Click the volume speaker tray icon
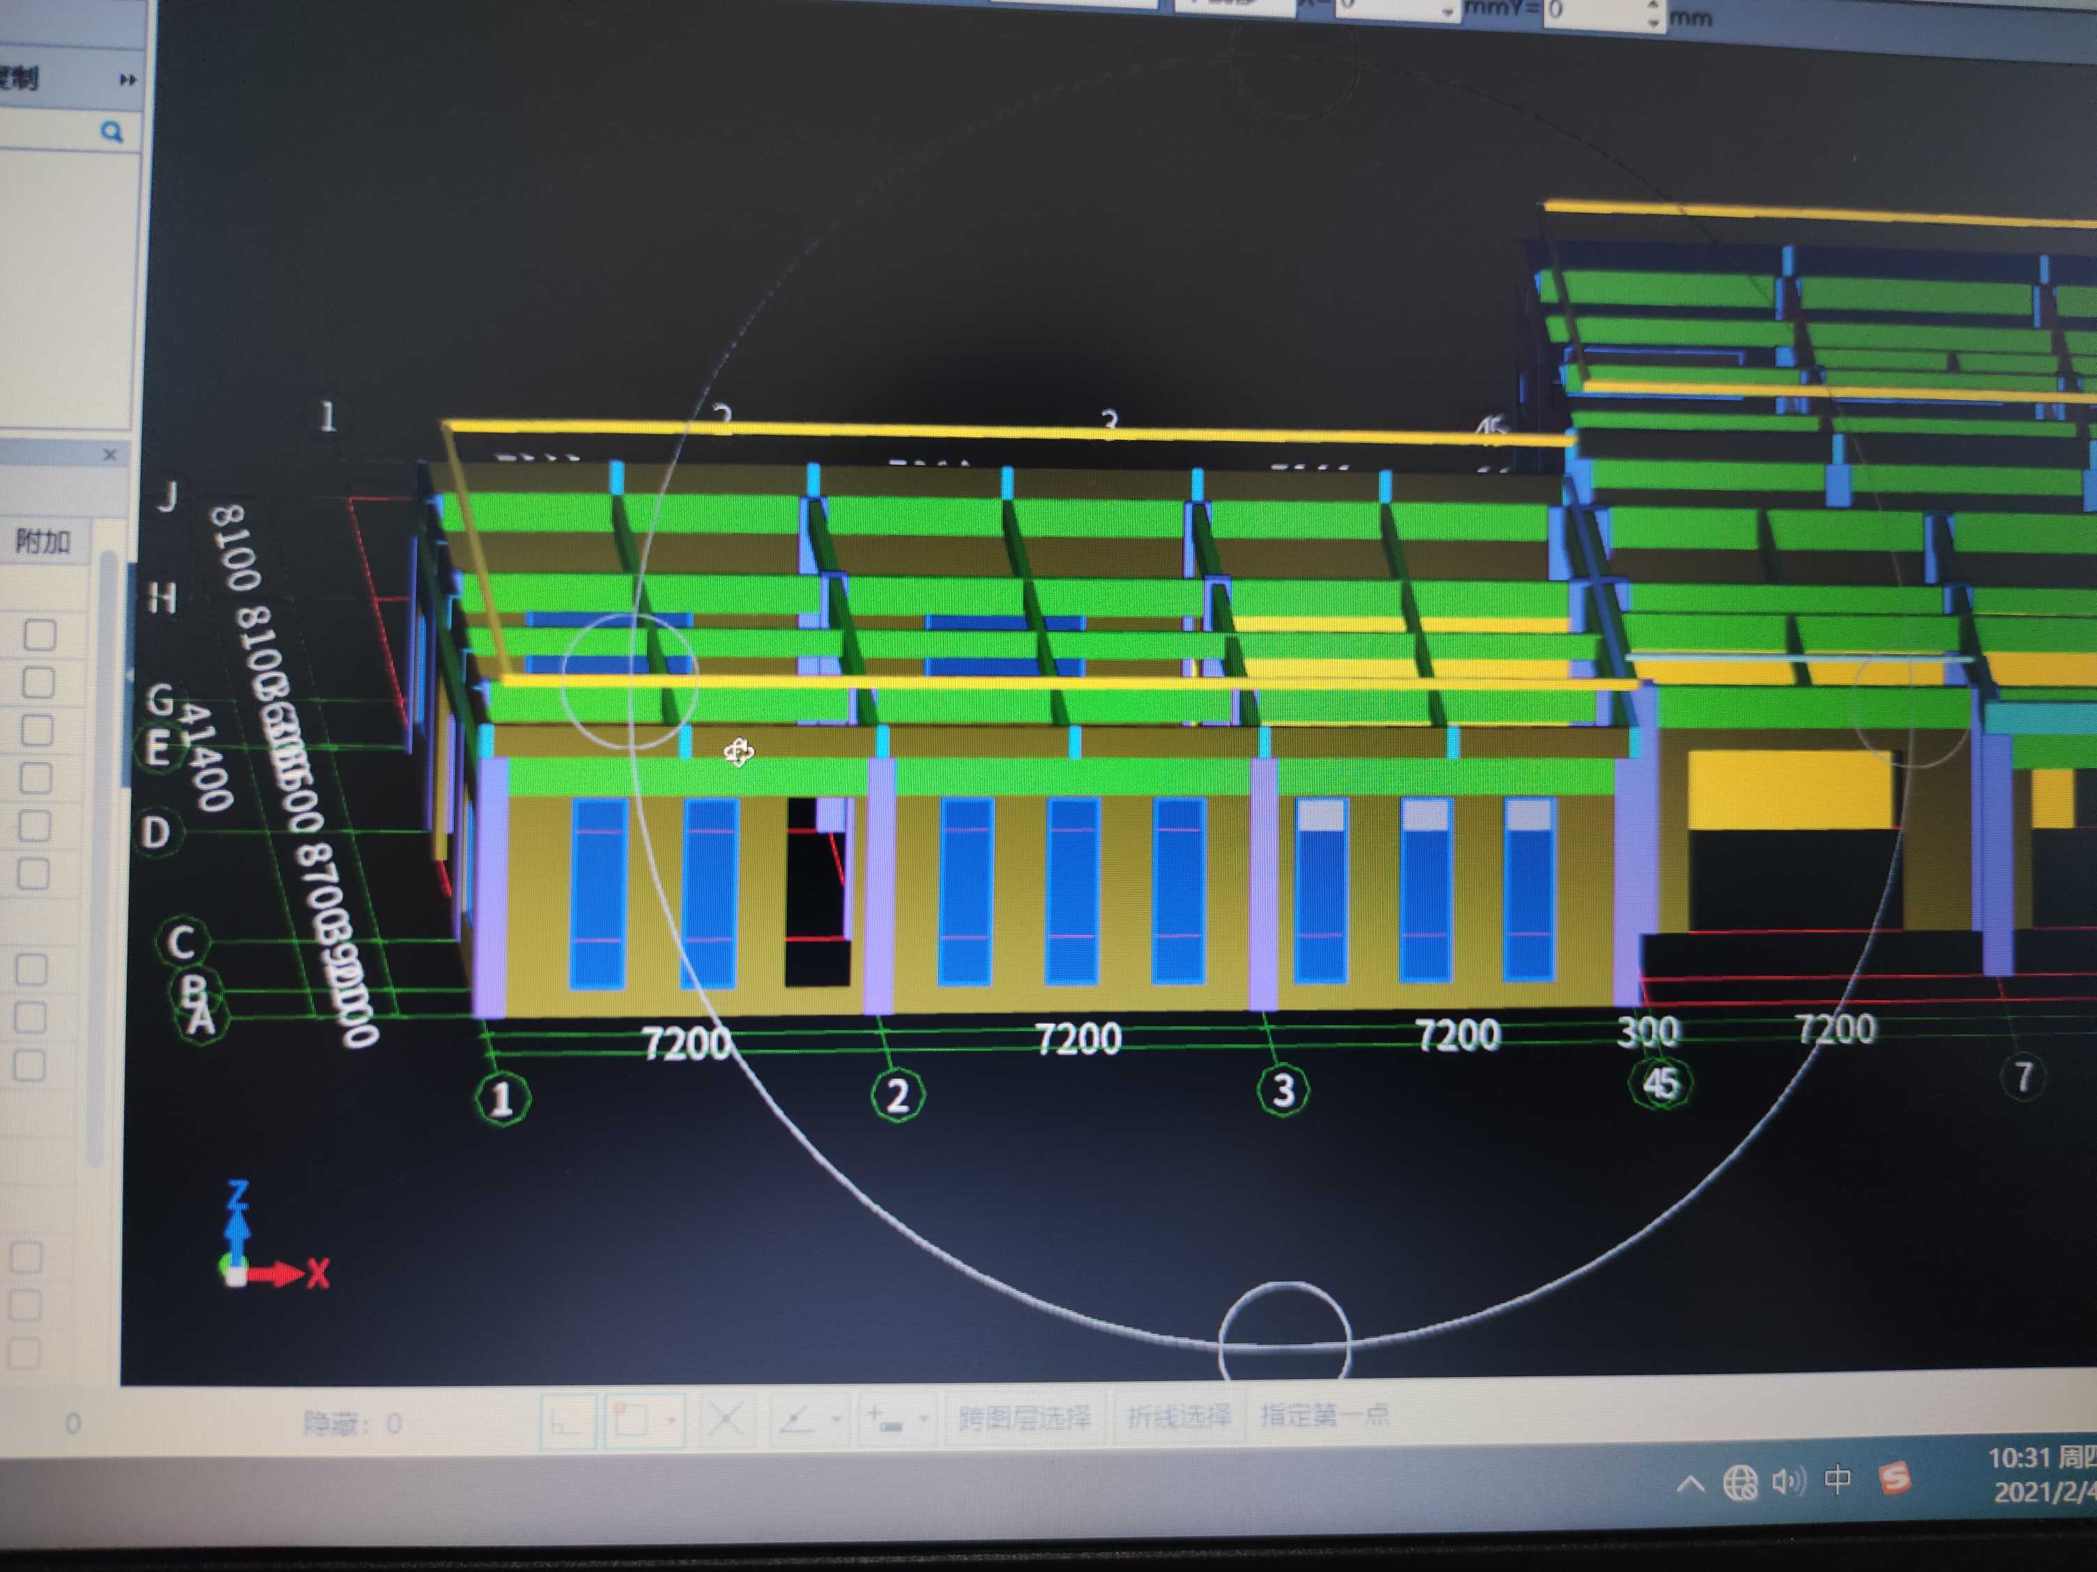The height and width of the screenshot is (1572, 2097). (x=1788, y=1481)
